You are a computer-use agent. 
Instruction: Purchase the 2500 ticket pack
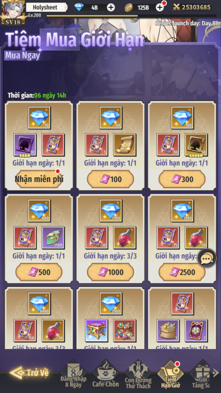[x=182, y=272]
